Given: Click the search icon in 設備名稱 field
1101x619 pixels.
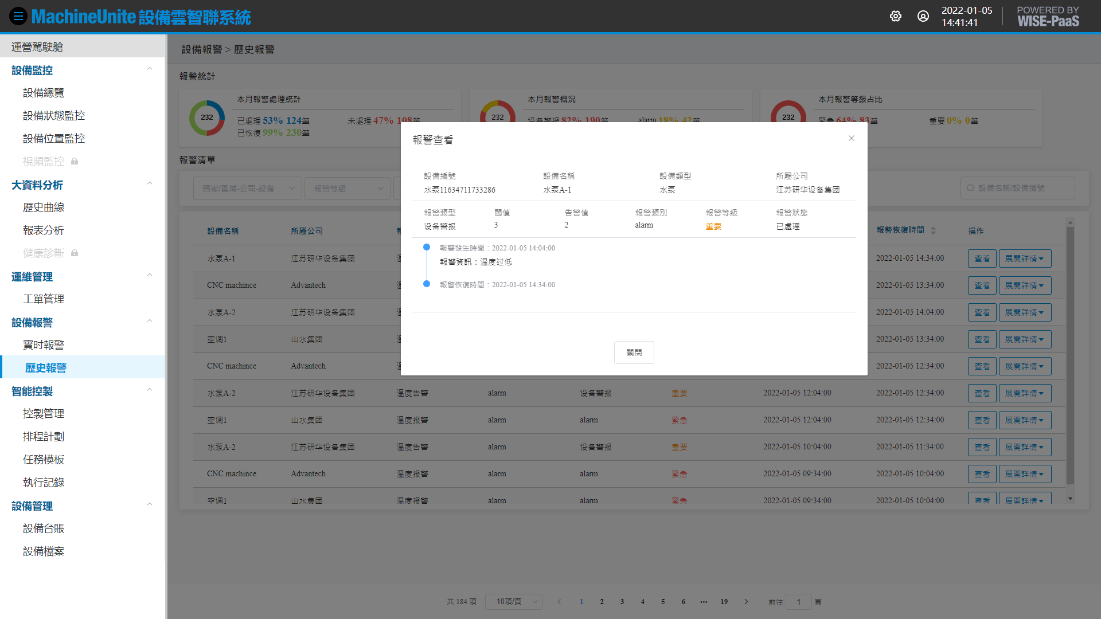Looking at the screenshot, I should (970, 188).
